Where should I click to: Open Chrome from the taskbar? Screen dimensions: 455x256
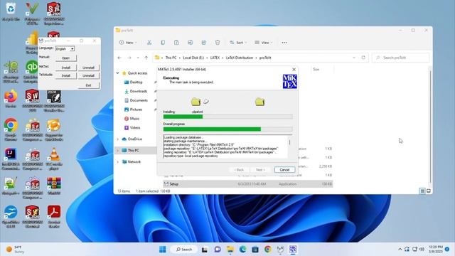267,250
